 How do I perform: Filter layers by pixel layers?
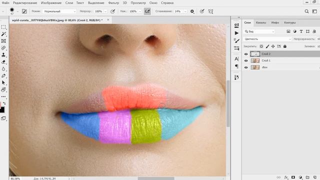(x=288, y=31)
